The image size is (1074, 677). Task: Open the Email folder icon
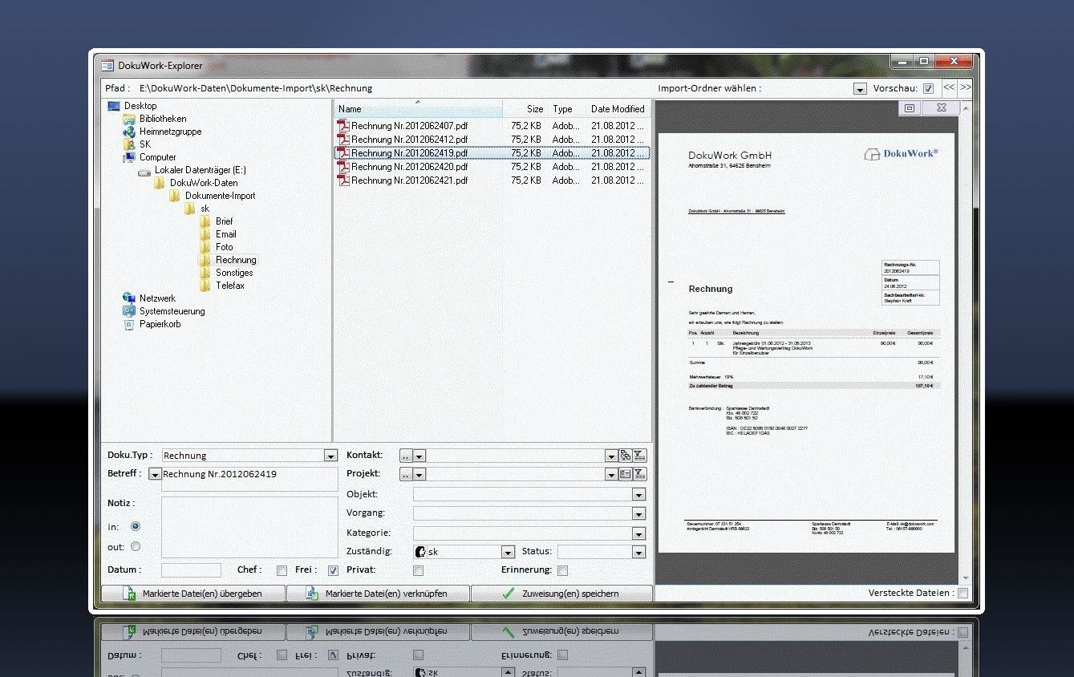(205, 234)
